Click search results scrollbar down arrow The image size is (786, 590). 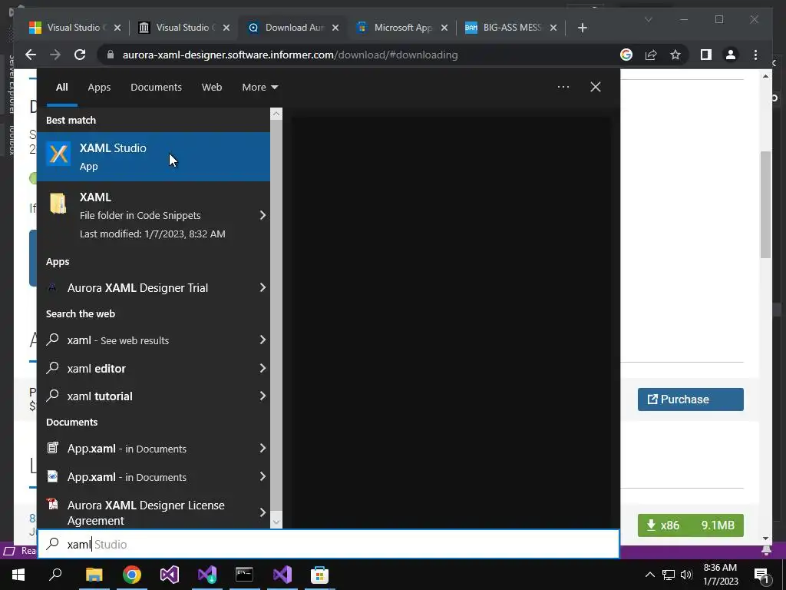point(276,522)
